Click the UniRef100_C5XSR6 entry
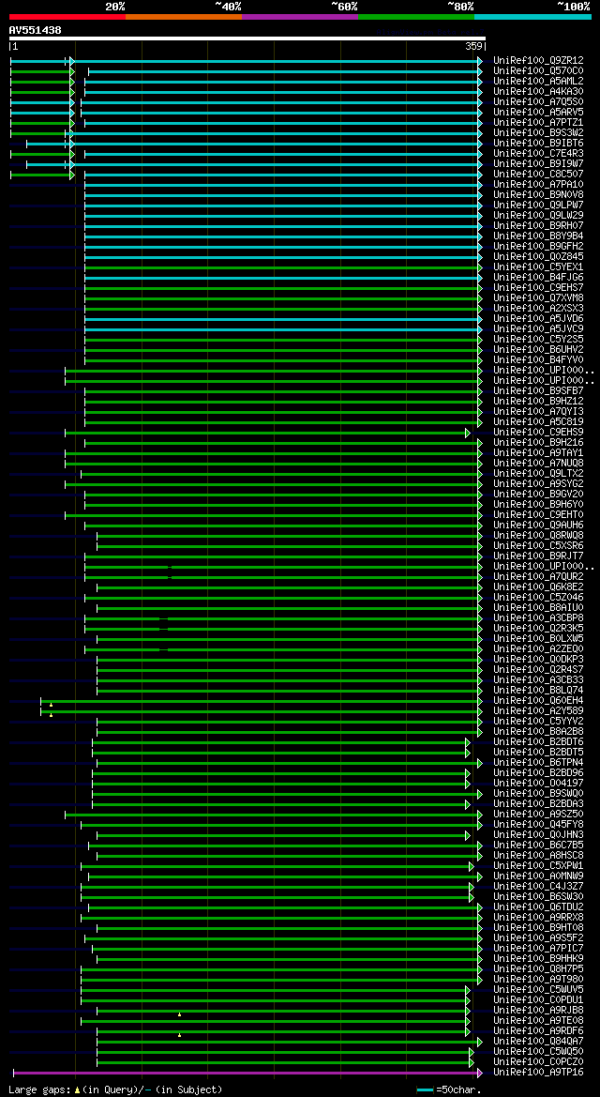 538,546
